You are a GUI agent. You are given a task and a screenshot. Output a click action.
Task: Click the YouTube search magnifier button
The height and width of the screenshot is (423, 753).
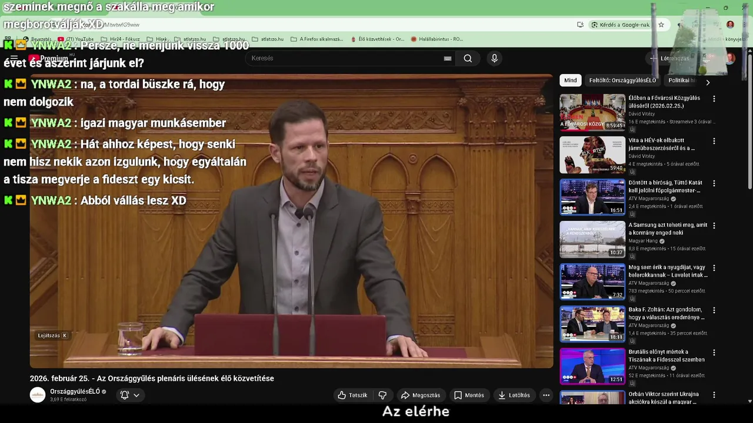[x=468, y=58]
